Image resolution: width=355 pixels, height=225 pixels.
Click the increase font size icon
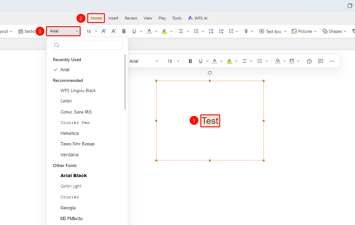click(x=103, y=31)
